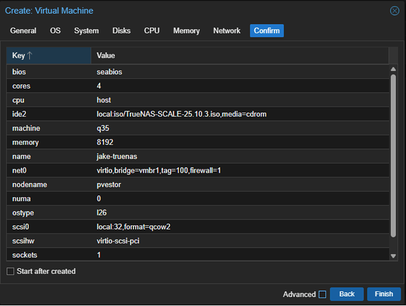The width and height of the screenshot is (406, 306).
Task: Click the vertical scrollbar thumb
Action: click(x=393, y=156)
